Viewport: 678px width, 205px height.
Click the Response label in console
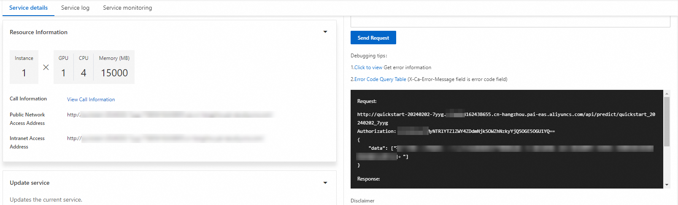pyautogui.click(x=368, y=179)
